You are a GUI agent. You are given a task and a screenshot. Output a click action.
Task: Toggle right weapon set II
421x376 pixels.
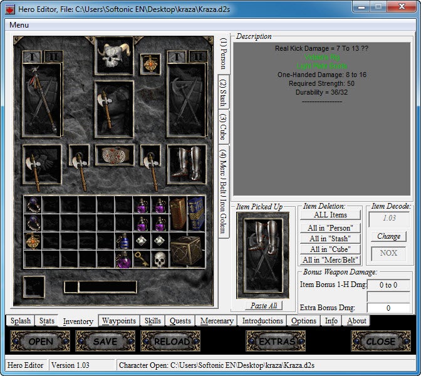(x=198, y=56)
